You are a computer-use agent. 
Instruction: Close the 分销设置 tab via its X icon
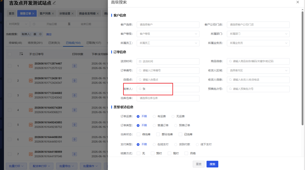[x=73, y=14]
